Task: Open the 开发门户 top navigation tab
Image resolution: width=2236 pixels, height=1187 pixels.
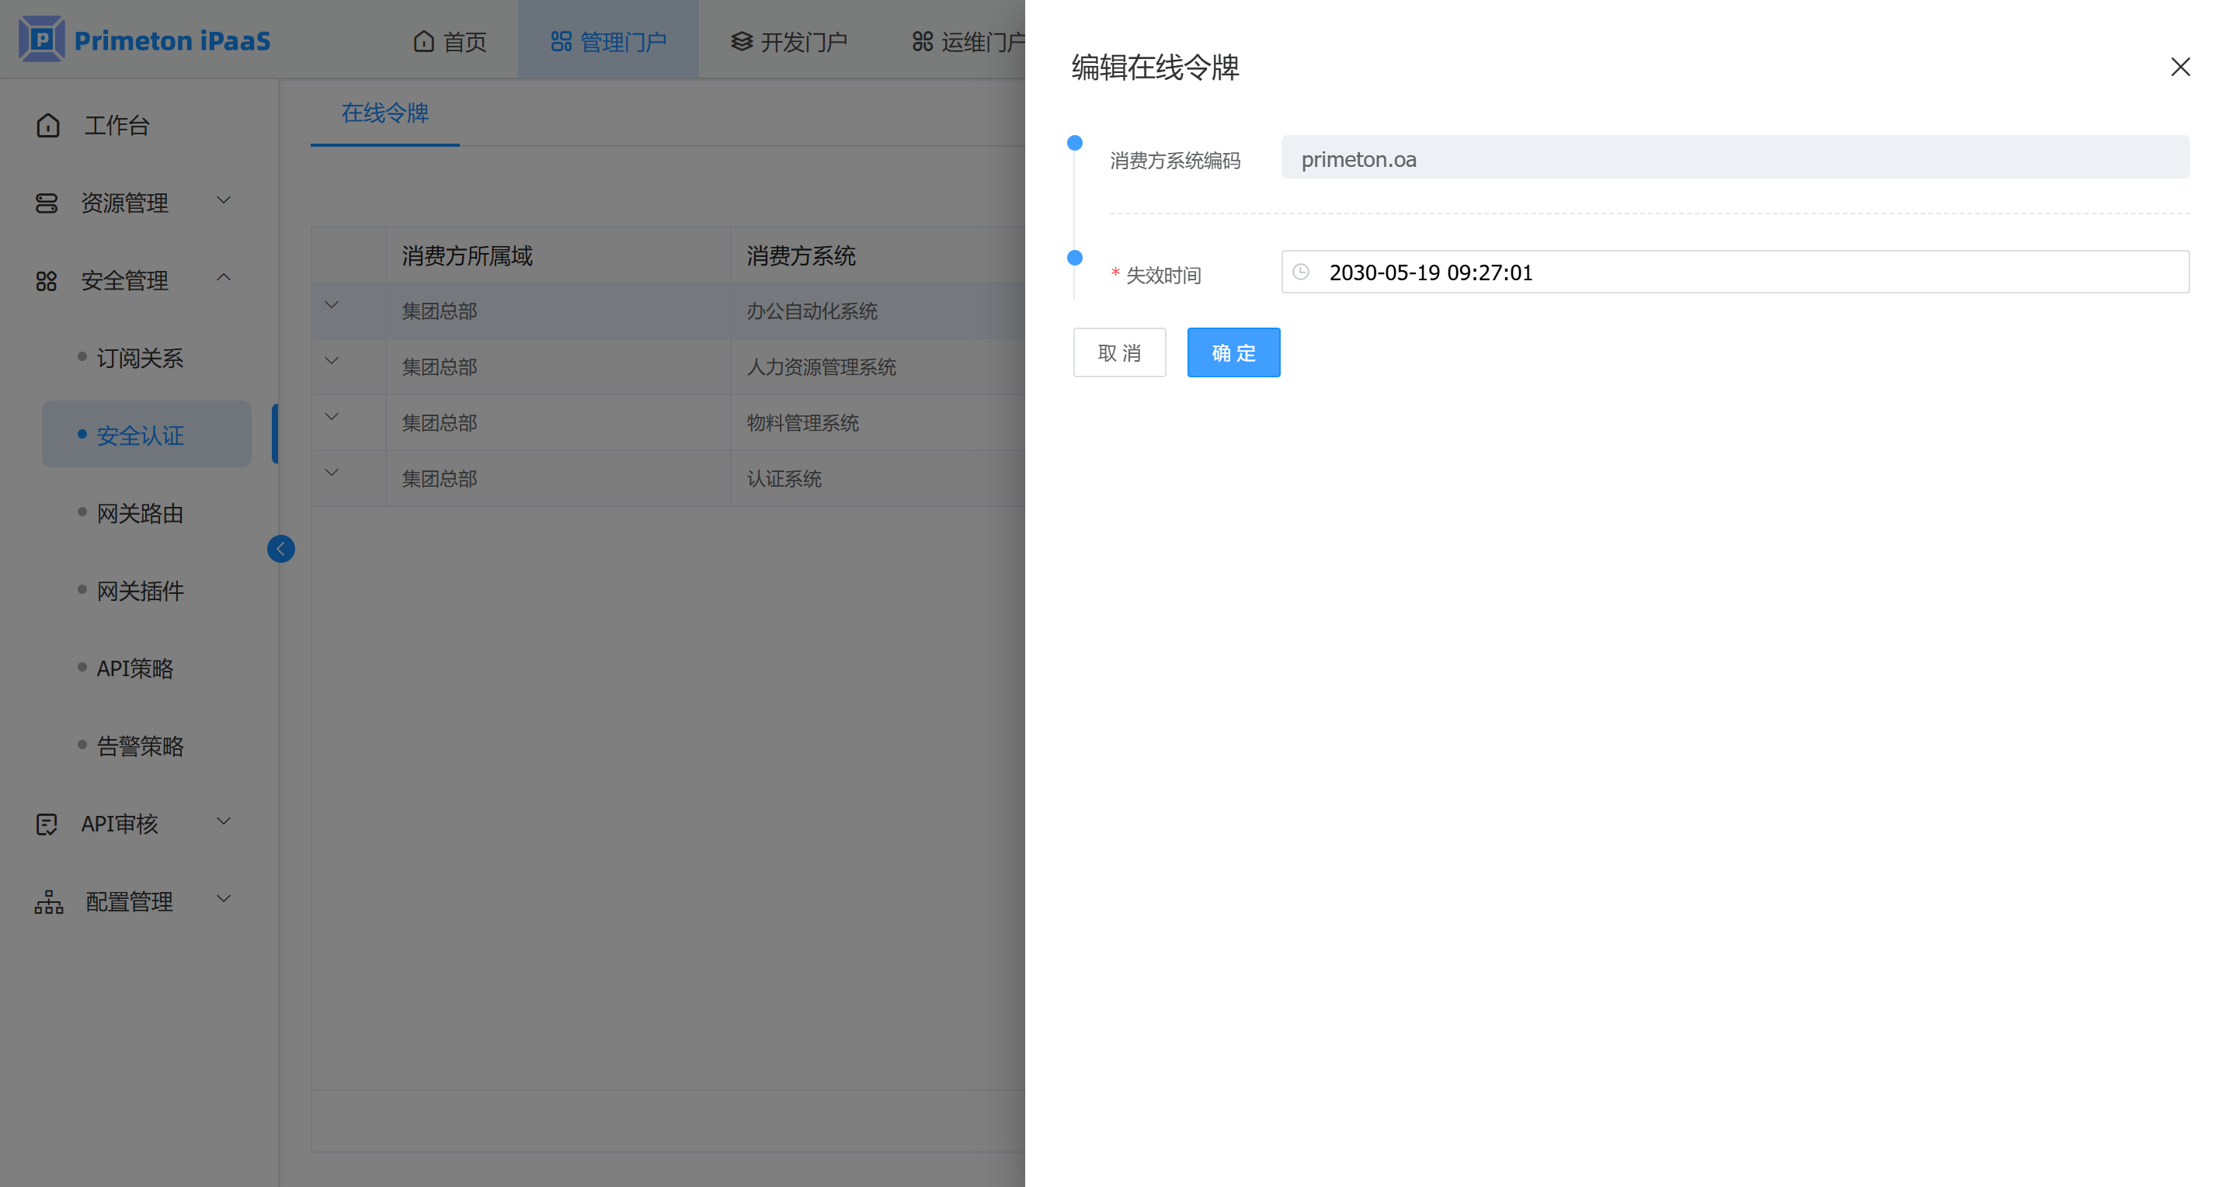Action: (x=788, y=41)
